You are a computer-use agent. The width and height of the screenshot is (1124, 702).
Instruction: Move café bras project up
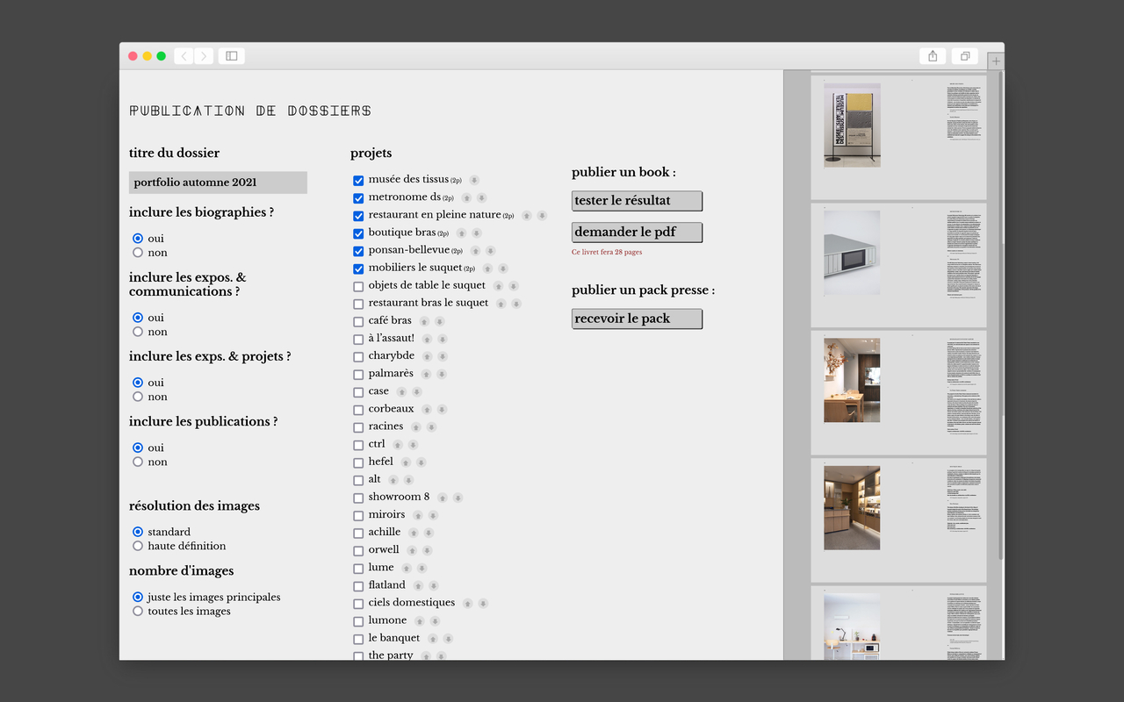(424, 321)
